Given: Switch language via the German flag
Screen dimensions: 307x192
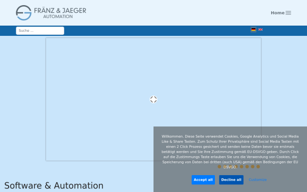Looking at the screenshot, I should [253, 30].
